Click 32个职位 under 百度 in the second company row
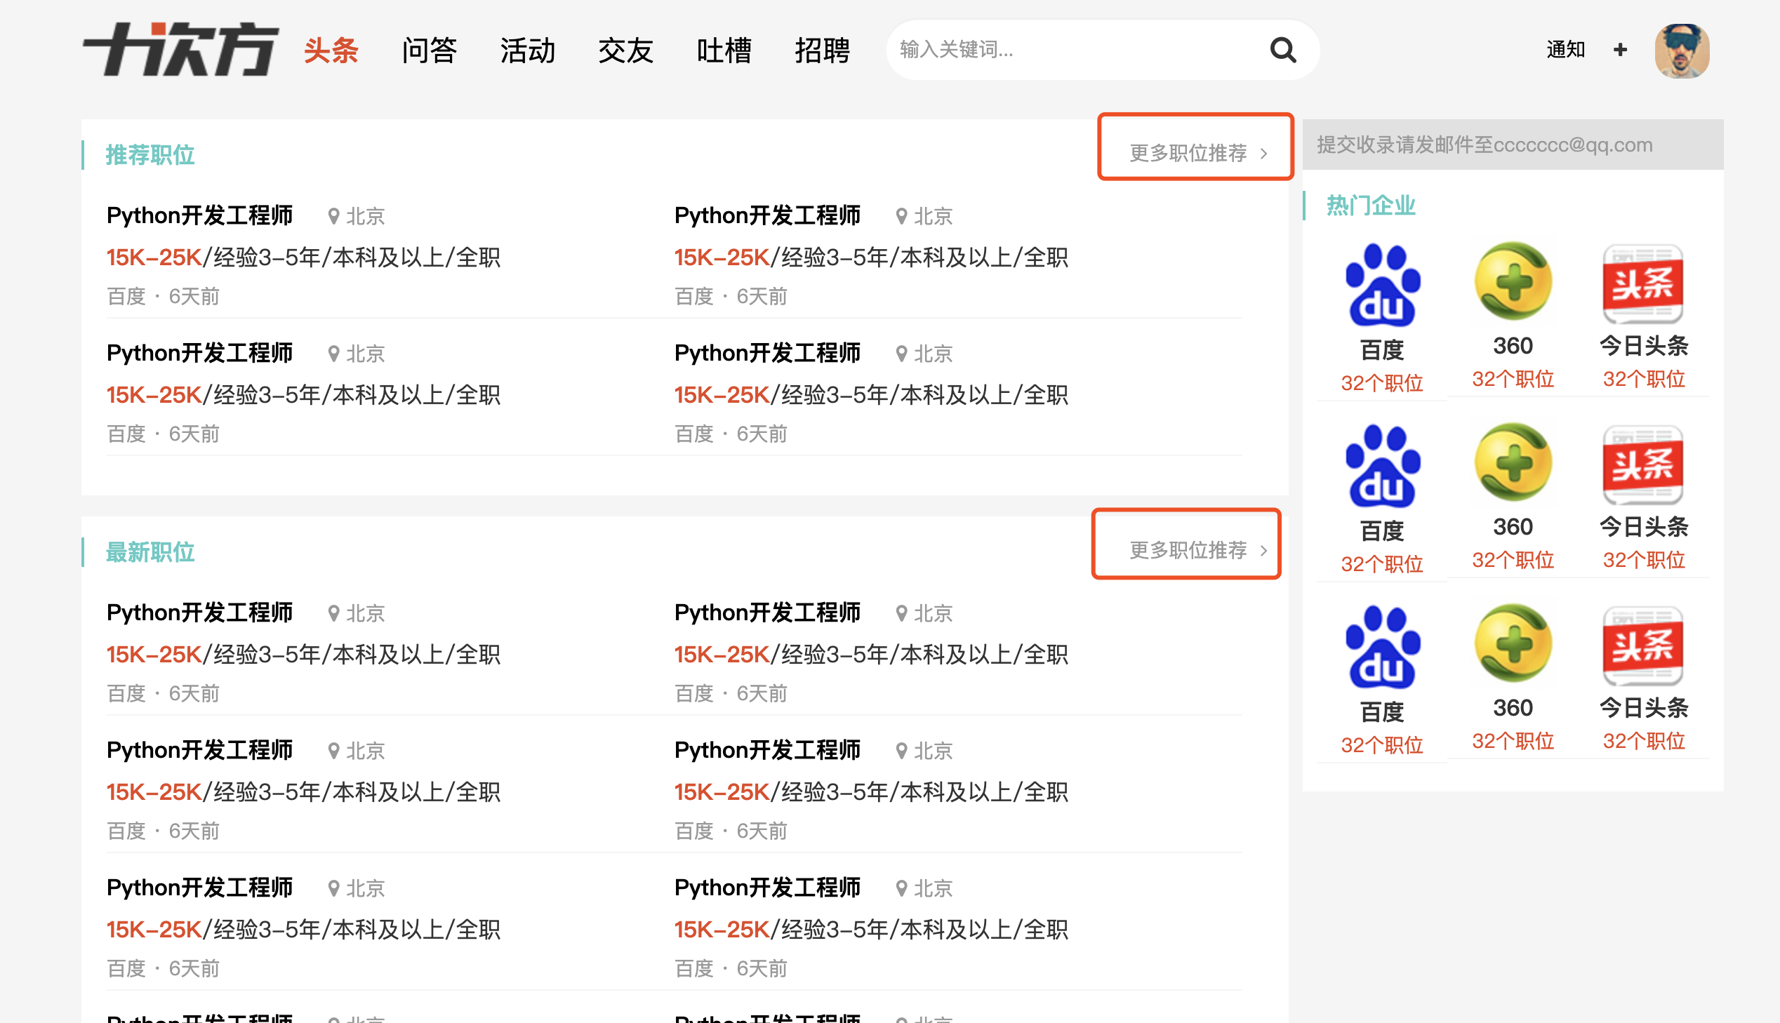This screenshot has width=1780, height=1023. (x=1381, y=564)
